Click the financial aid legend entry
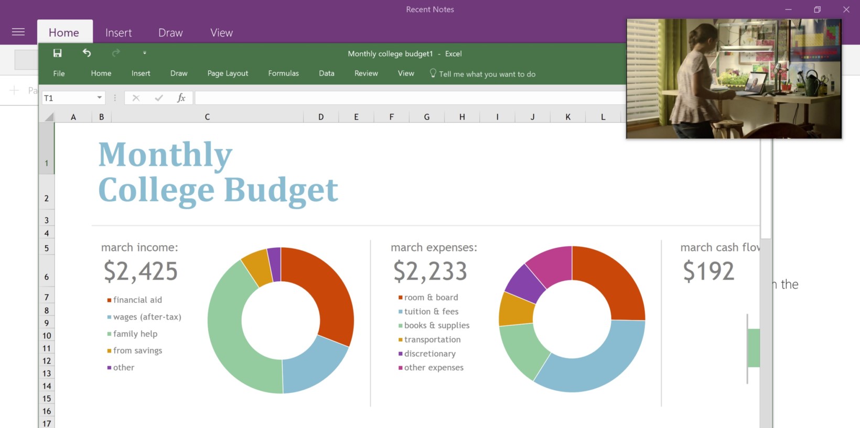The width and height of the screenshot is (860, 428). tap(135, 300)
